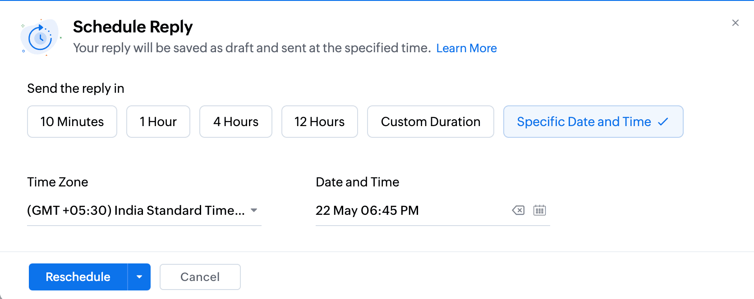
Task: Click the Time Zone label
Action: click(58, 182)
